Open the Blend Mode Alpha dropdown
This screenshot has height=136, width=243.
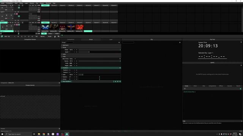click(73, 59)
